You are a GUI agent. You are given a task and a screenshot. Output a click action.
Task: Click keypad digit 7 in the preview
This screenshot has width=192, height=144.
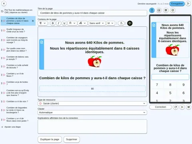157,85
